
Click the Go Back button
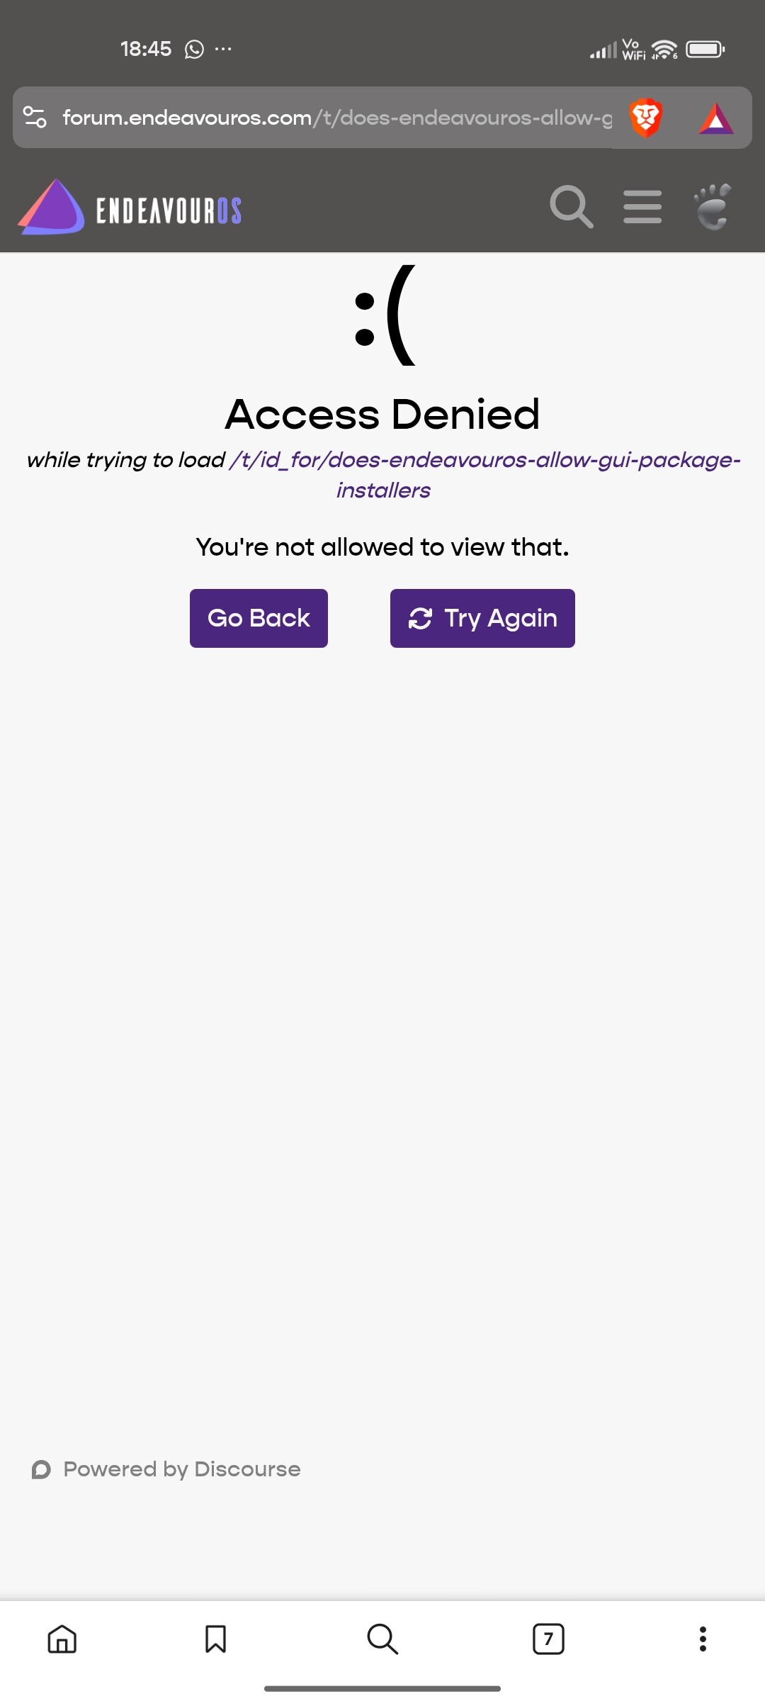pos(259,618)
